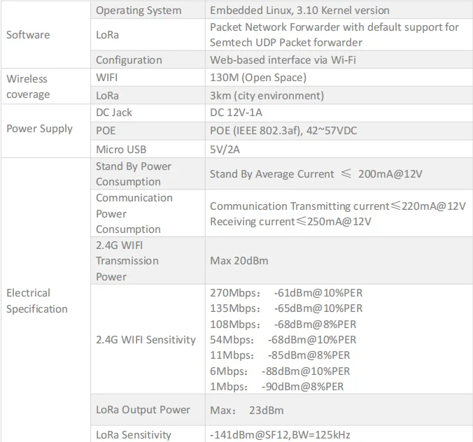Click the Wireless coverage category cell
Image resolution: width=473 pixels, height=442 pixels.
[x=45, y=87]
